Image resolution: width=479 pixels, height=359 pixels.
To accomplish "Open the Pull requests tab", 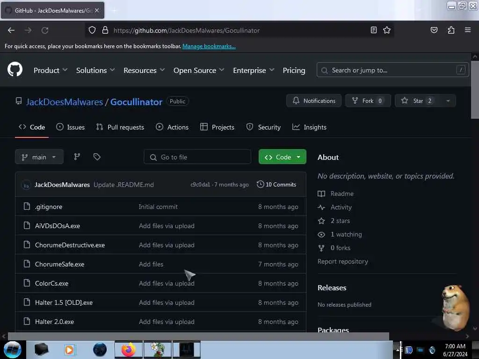I will click(x=120, y=127).
